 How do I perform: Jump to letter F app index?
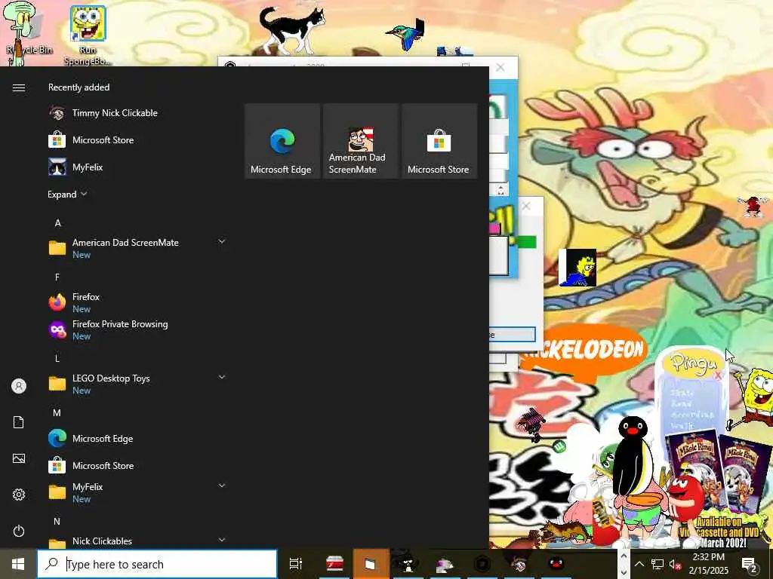tap(57, 277)
